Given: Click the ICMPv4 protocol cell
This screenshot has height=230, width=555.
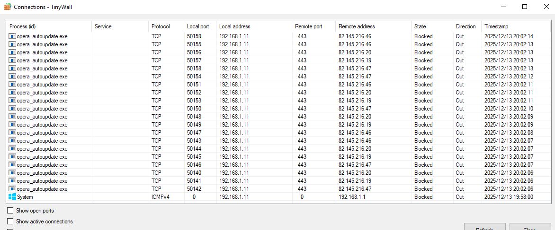Looking at the screenshot, I should click(161, 197).
